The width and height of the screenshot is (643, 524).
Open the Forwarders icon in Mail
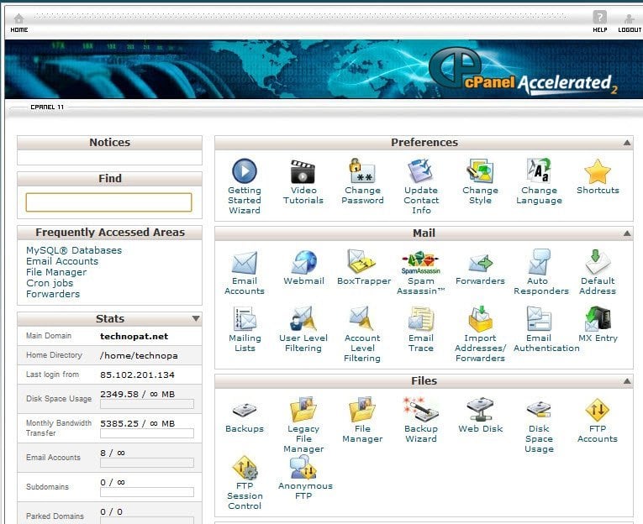pyautogui.click(x=480, y=263)
